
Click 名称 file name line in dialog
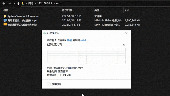(65, 68)
